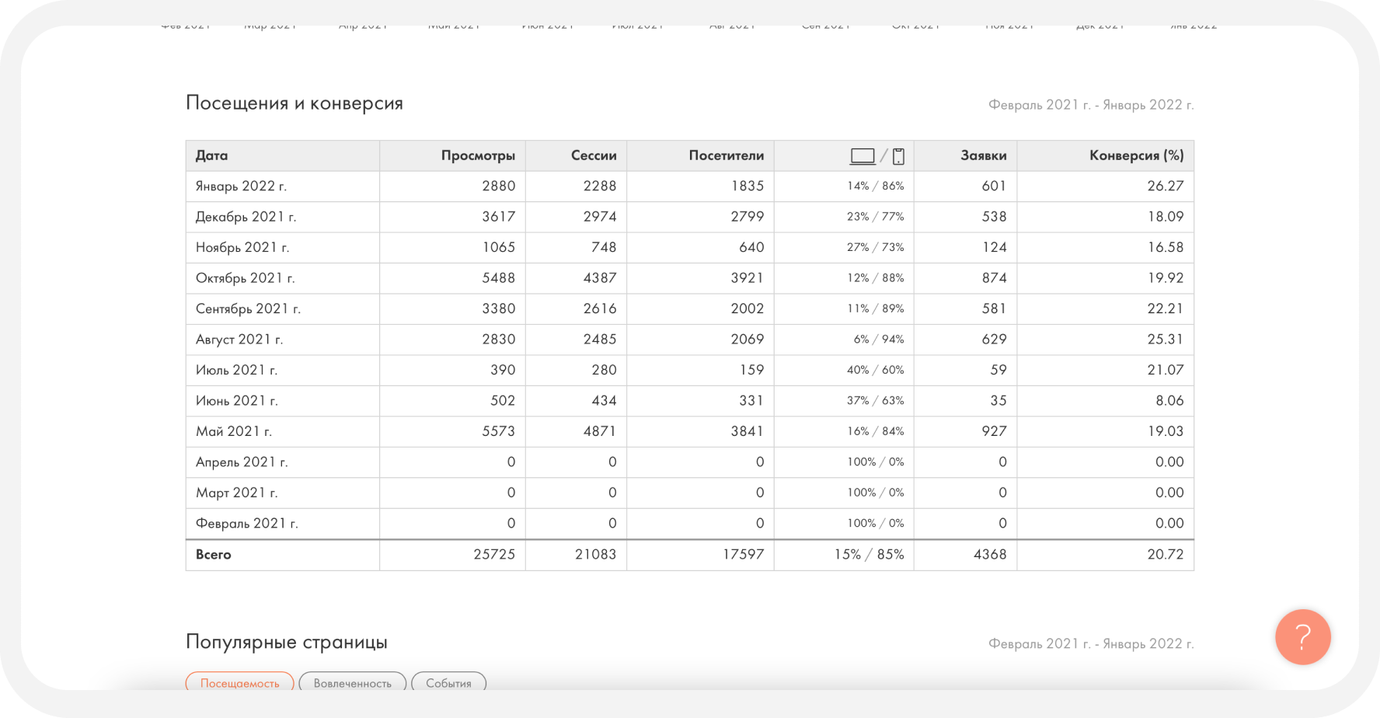The height and width of the screenshot is (718, 1380).
Task: Select the Посещаемость tab
Action: pos(239,683)
